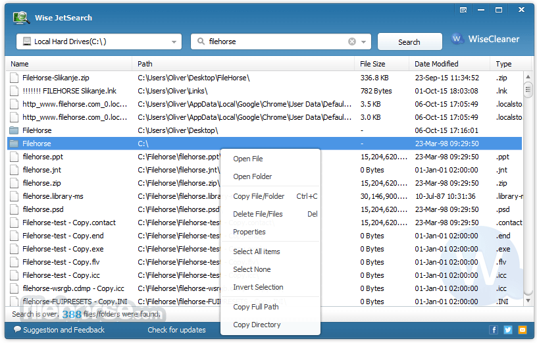Open the Facebook icon in footer
The image size is (537, 343).
[493, 330]
